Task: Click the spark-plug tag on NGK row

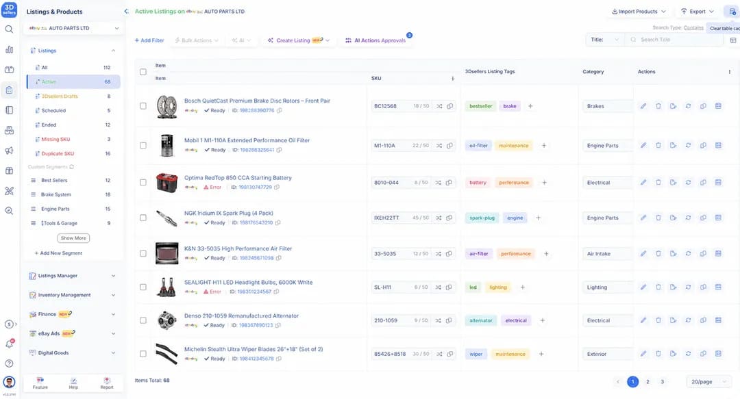Action: 482,218
